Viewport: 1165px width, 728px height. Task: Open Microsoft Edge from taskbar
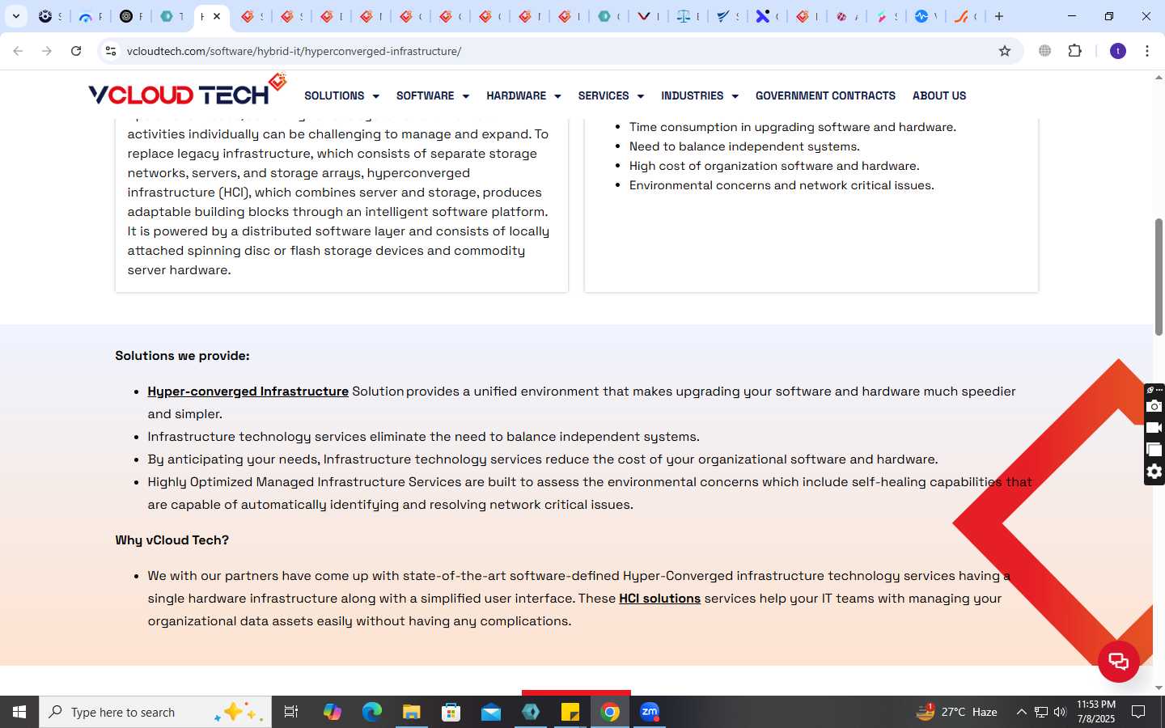(x=372, y=712)
